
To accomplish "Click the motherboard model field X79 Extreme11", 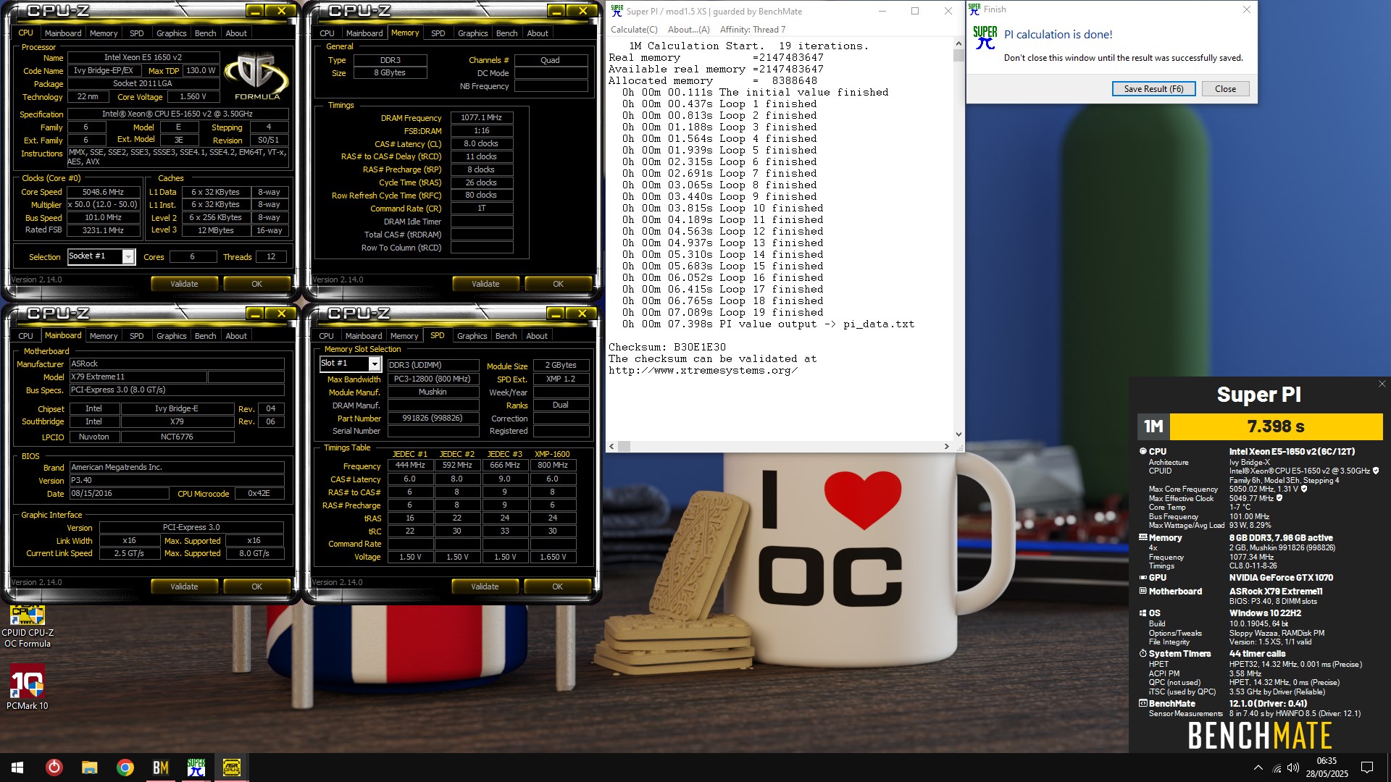I will (138, 377).
